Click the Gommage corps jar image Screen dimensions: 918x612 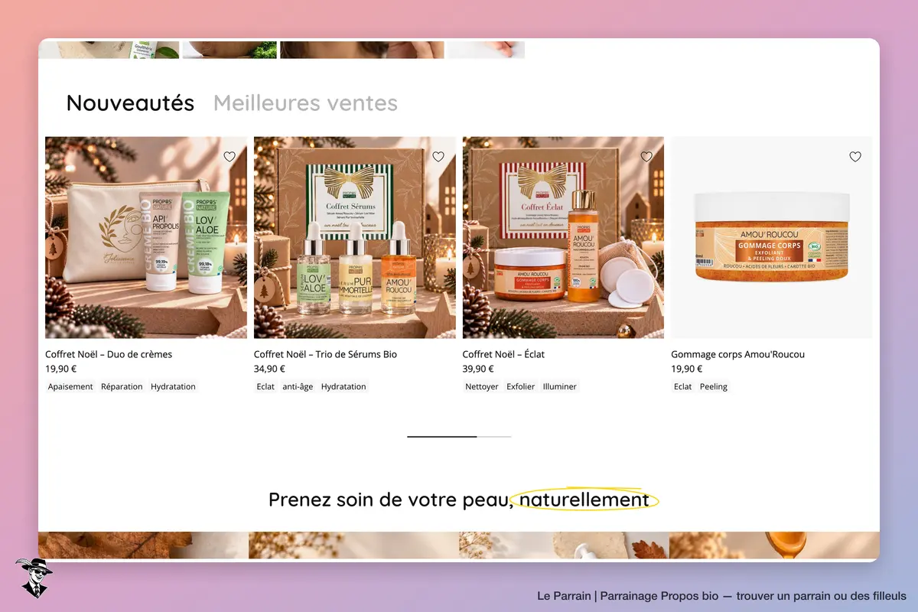click(x=772, y=237)
